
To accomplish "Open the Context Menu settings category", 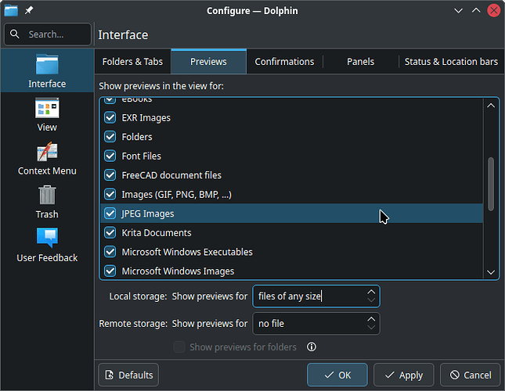I will [47, 158].
